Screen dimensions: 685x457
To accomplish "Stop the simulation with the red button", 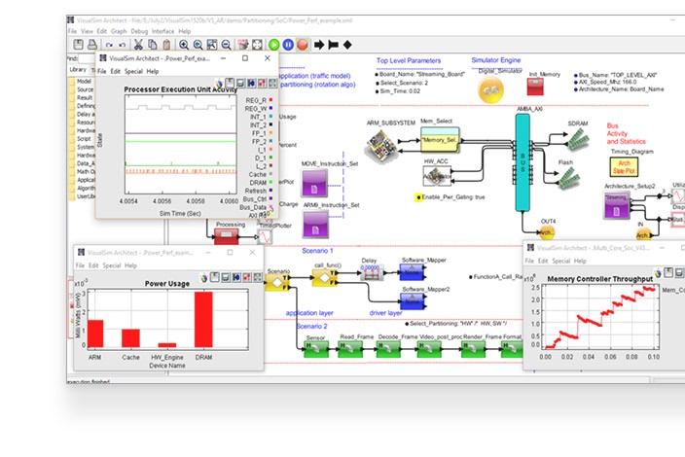I will coord(303,45).
